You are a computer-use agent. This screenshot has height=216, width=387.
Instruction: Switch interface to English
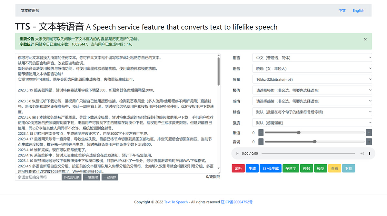pyautogui.click(x=358, y=10)
